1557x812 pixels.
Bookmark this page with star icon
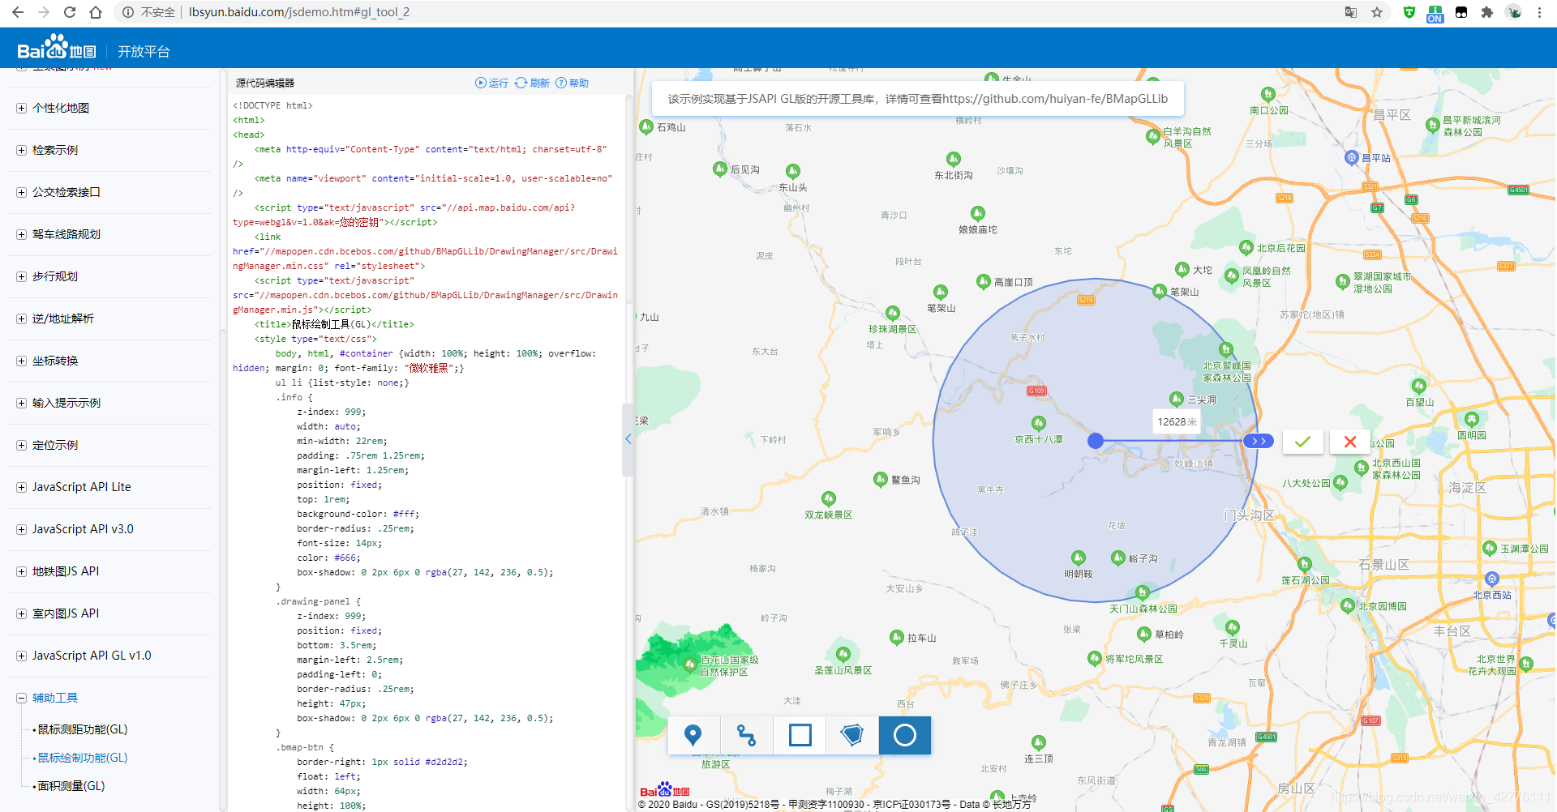click(x=1377, y=12)
